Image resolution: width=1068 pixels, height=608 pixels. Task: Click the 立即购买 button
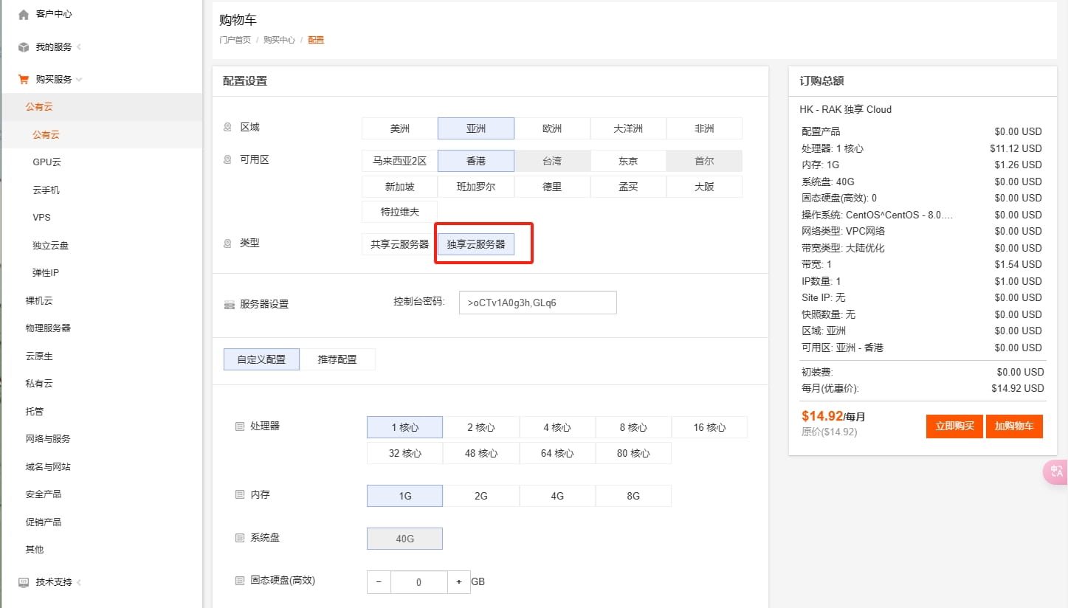click(x=954, y=426)
